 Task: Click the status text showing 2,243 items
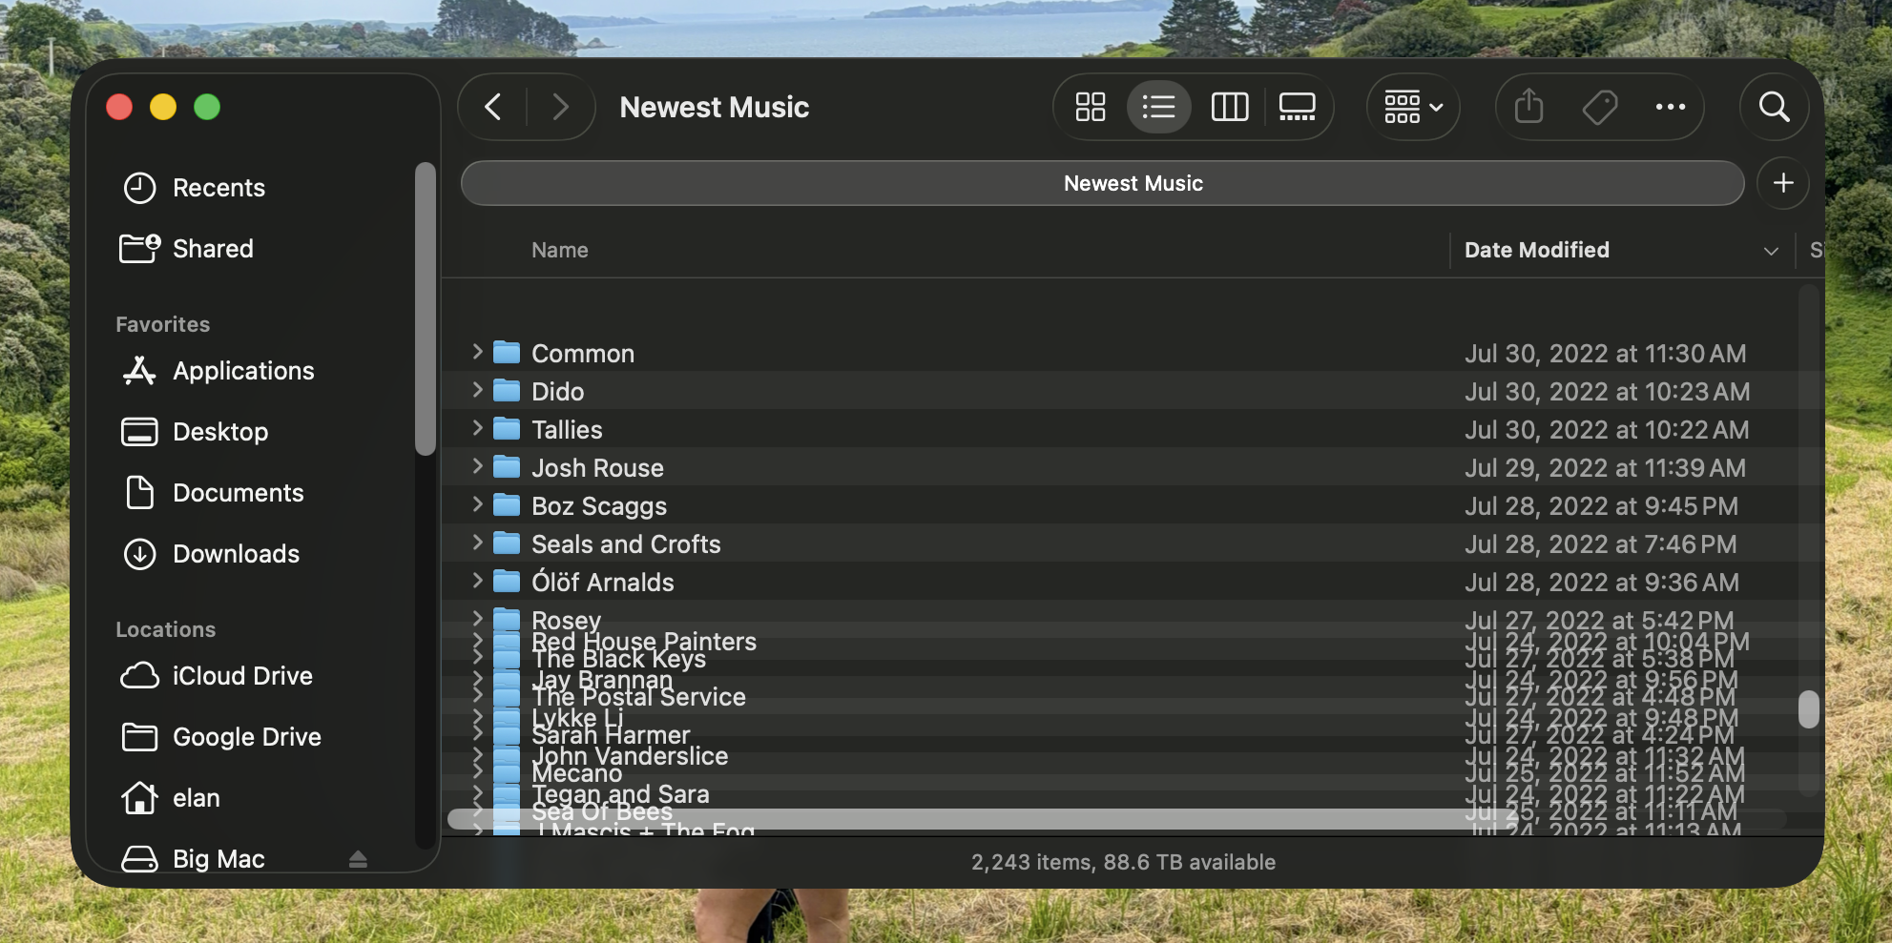click(x=1123, y=862)
